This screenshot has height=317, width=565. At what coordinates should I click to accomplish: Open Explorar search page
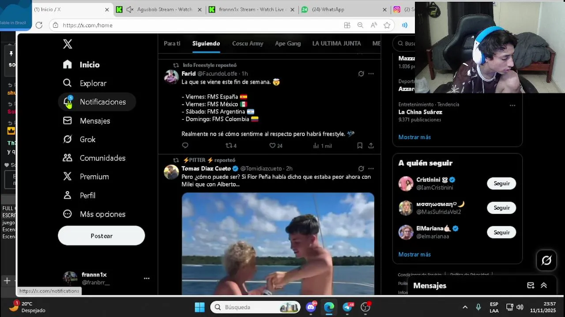[x=85, y=83]
